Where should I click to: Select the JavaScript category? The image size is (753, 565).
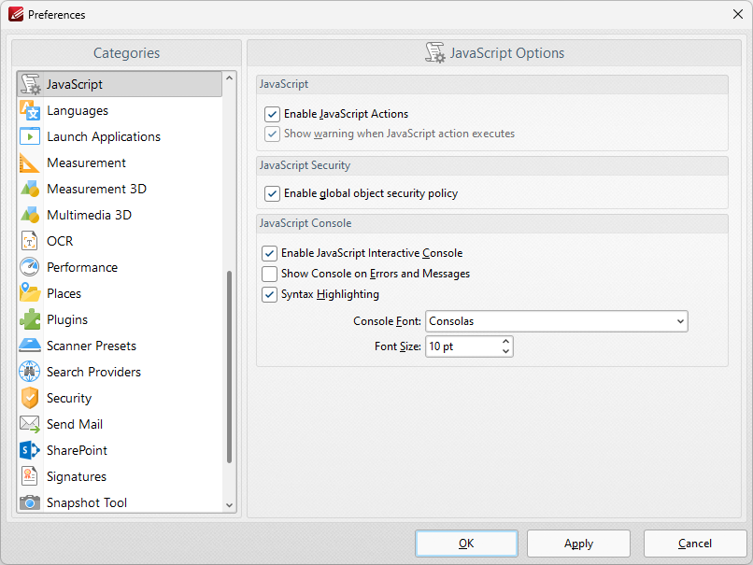[x=120, y=84]
